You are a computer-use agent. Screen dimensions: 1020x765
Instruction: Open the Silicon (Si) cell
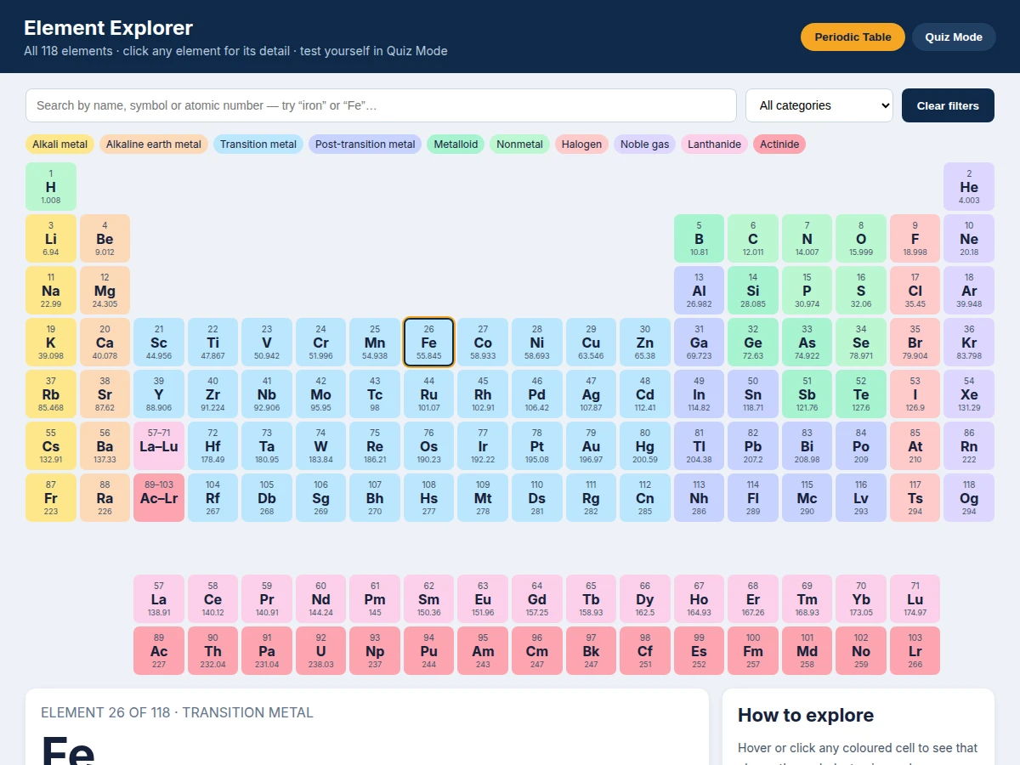[753, 291]
